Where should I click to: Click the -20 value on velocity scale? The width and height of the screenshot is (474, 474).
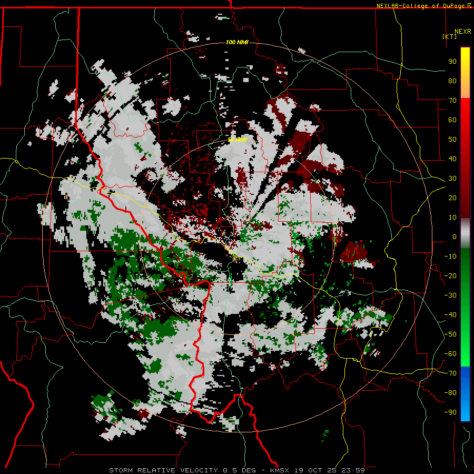[450, 276]
